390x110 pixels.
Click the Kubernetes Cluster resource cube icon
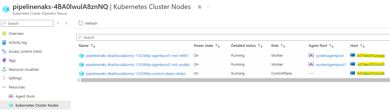click(6, 9)
